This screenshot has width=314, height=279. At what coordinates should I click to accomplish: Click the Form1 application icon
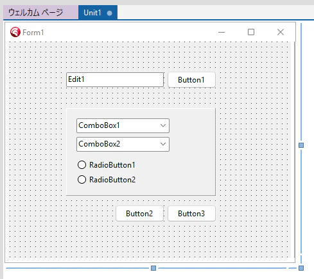pos(15,32)
